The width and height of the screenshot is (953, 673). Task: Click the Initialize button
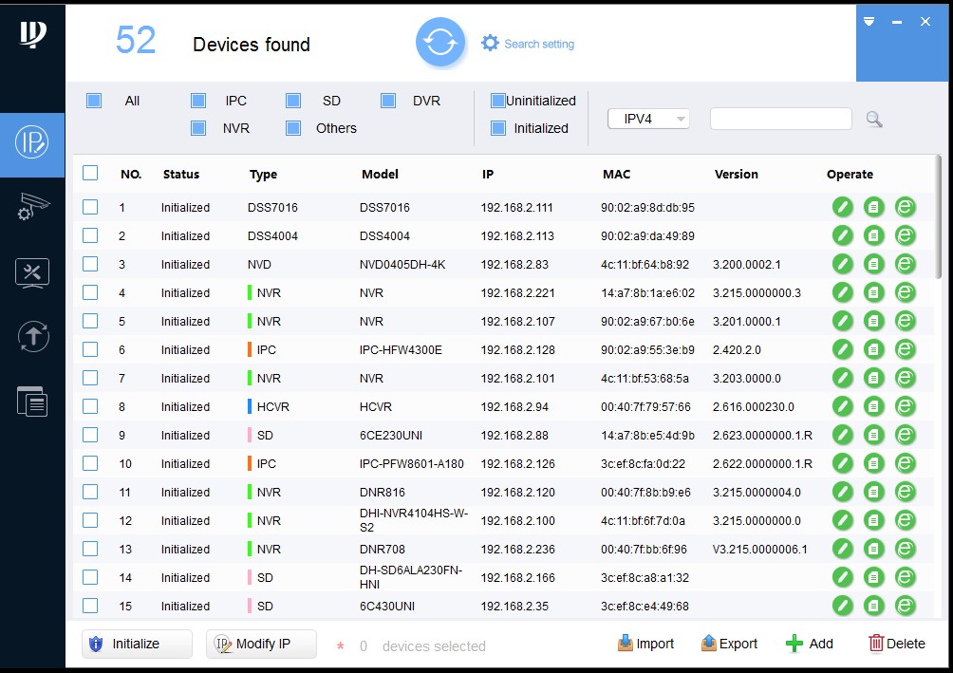[x=137, y=644]
